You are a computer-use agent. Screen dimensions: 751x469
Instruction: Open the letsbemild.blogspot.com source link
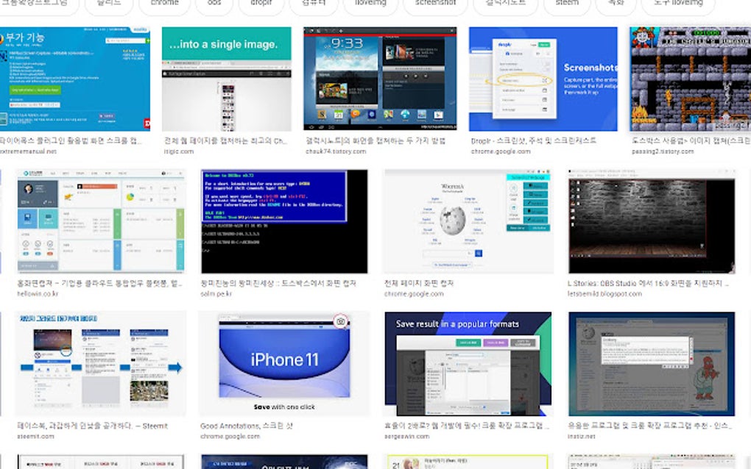pyautogui.click(x=605, y=293)
